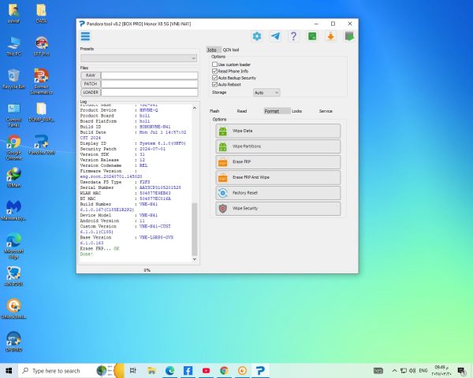473x378 pixels.
Task: Click Erase FRP And Wipe button
Action: pyautogui.click(x=277, y=177)
